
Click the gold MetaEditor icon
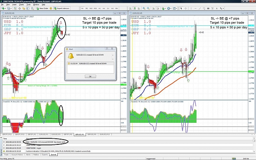[51, 8]
